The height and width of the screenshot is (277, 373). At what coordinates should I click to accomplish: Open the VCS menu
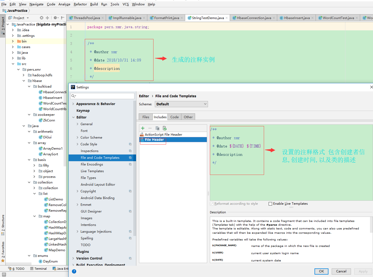click(126, 4)
